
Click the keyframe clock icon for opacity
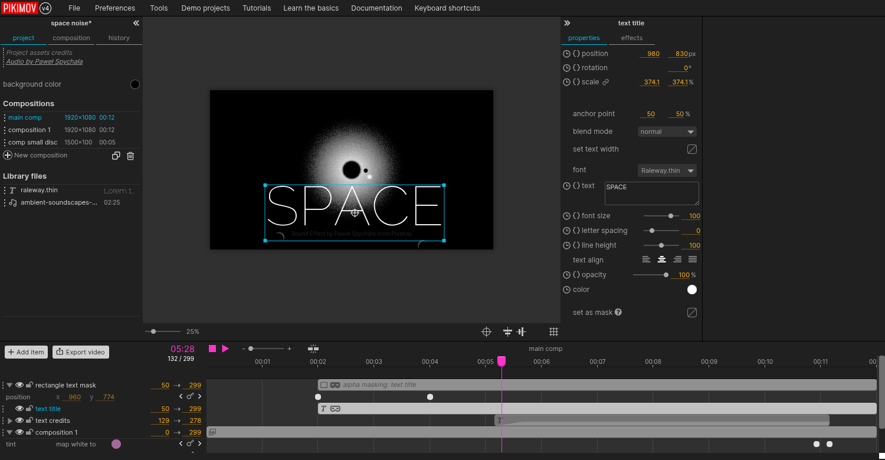click(x=566, y=275)
